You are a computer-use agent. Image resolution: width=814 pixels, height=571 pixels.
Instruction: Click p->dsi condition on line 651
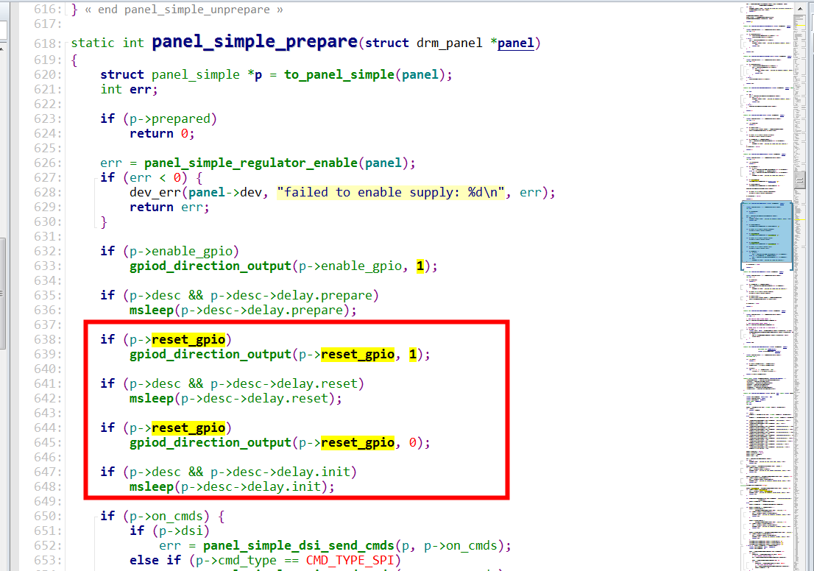tap(180, 531)
